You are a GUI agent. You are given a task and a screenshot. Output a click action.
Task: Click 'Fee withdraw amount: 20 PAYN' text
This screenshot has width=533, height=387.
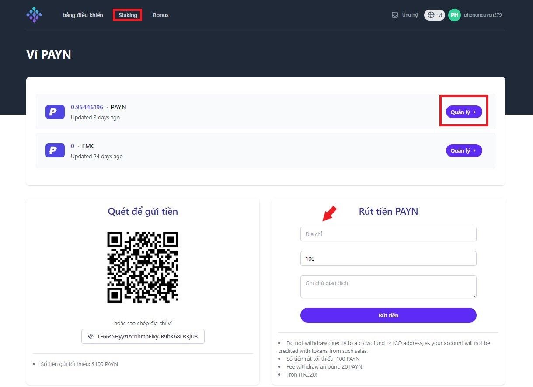[x=324, y=367]
